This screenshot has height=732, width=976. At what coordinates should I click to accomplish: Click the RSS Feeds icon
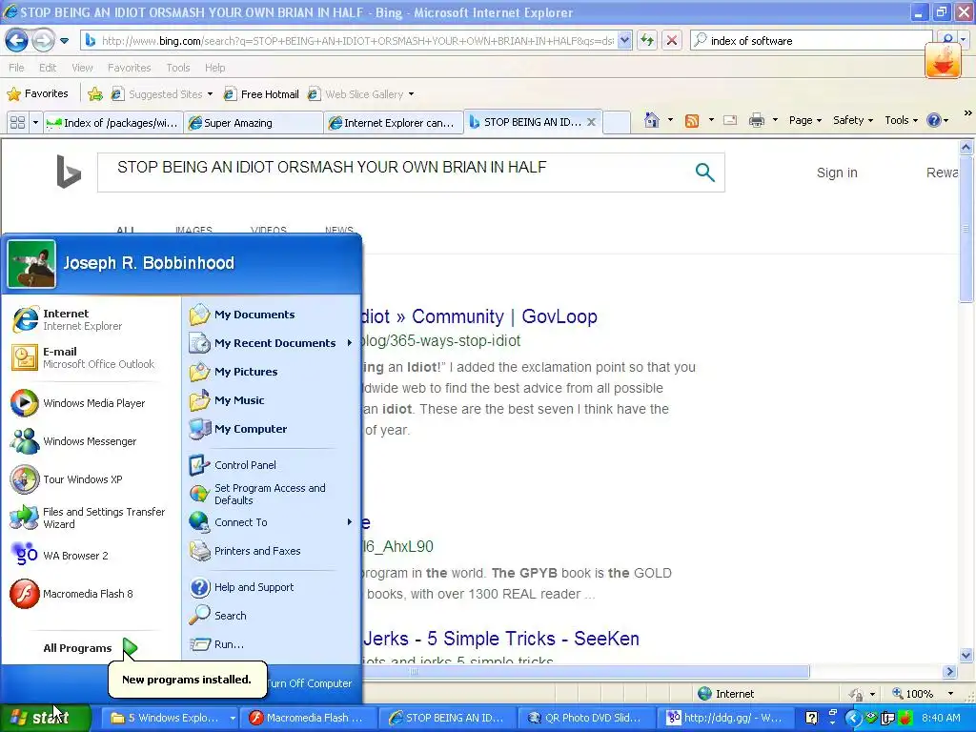pyautogui.click(x=692, y=121)
